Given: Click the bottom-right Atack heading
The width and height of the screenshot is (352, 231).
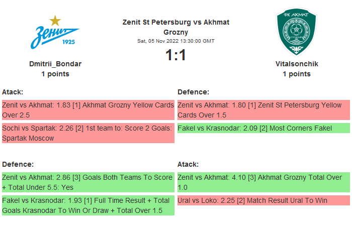Looking at the screenshot, I should tap(188, 164).
